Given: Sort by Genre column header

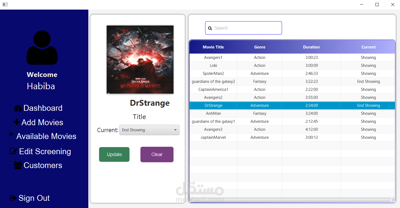Looking at the screenshot, I should [x=260, y=47].
